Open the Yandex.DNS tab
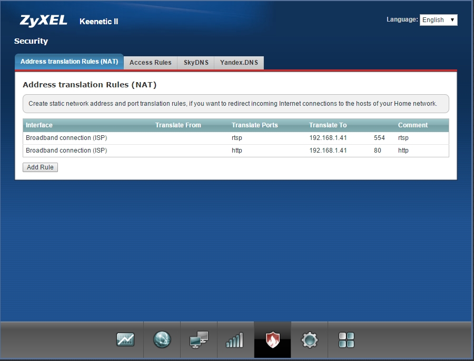 click(239, 63)
